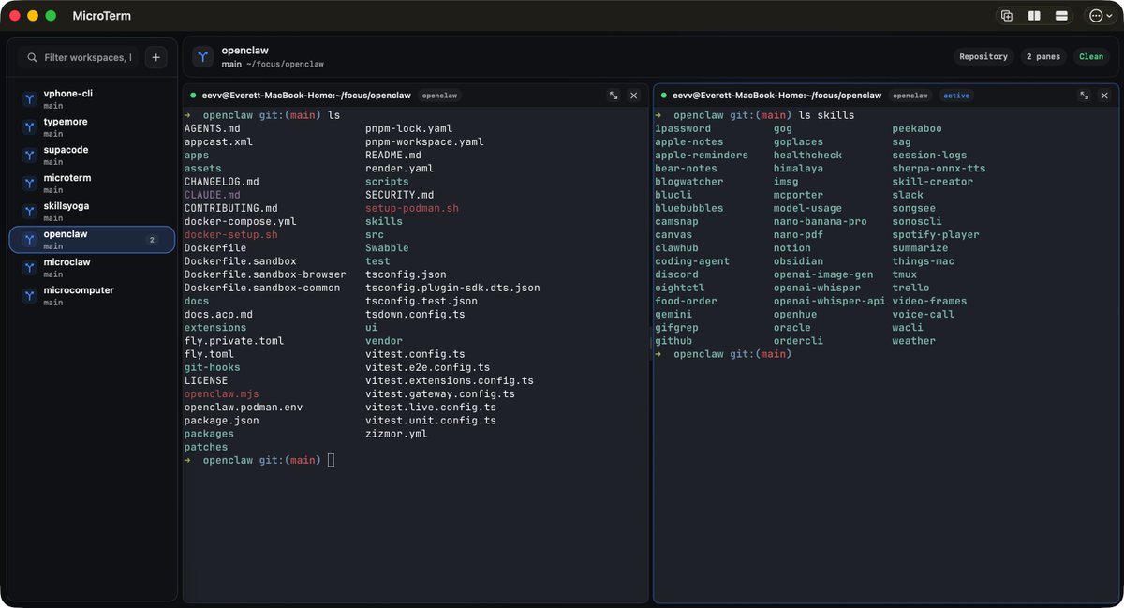The image size is (1124, 608).
Task: Close the left terminal pane
Action: coord(633,96)
